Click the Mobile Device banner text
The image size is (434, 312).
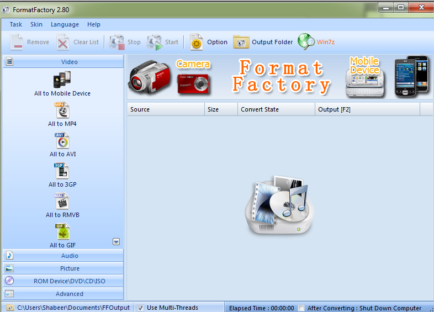tap(364, 65)
